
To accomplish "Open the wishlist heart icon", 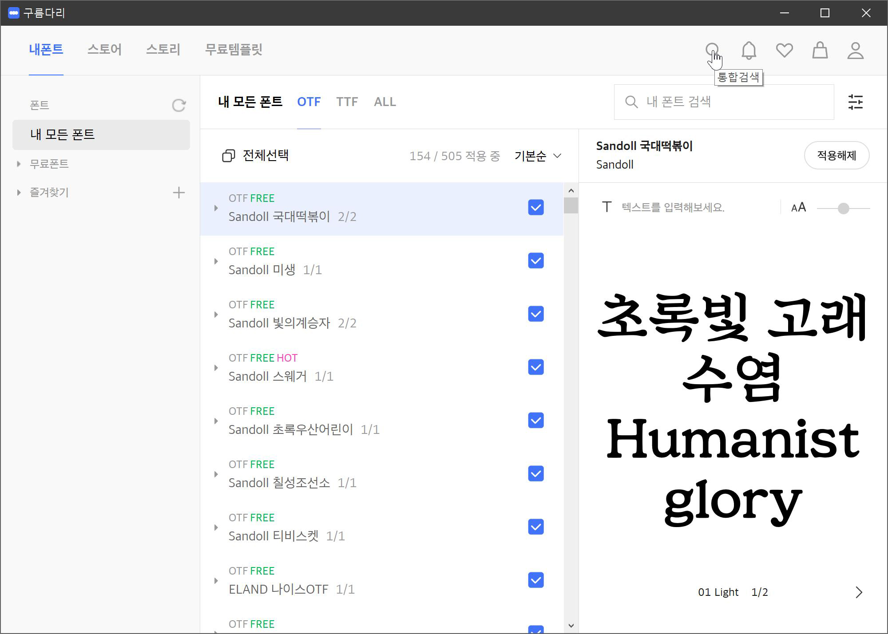I will point(784,50).
